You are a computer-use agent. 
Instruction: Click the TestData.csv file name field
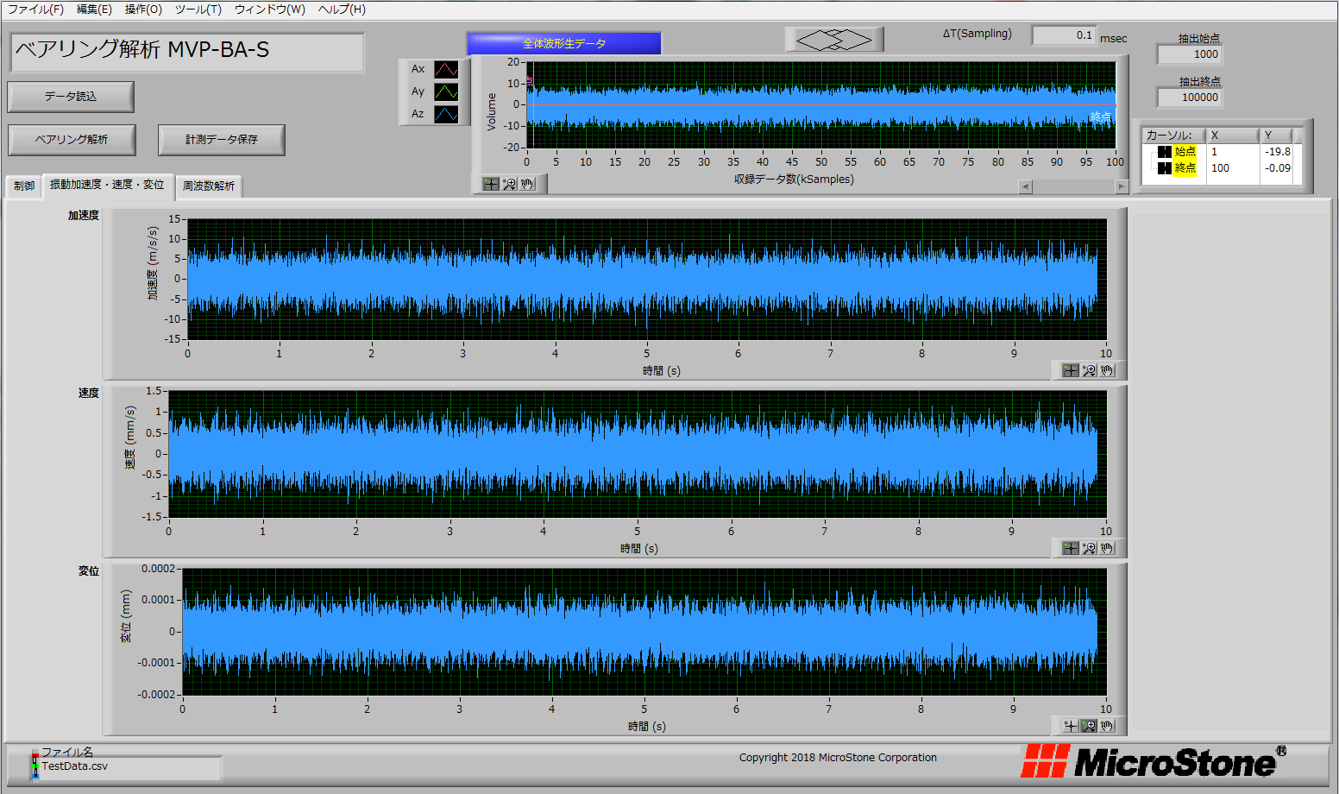tap(129, 767)
